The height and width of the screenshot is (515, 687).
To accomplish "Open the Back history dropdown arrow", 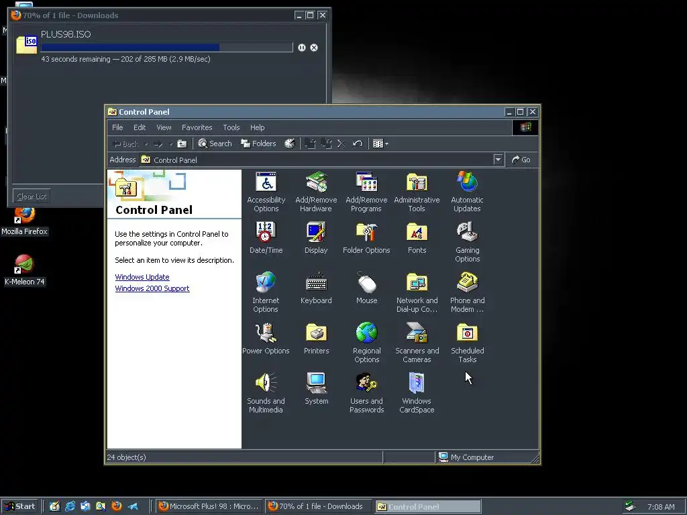I will (x=146, y=144).
